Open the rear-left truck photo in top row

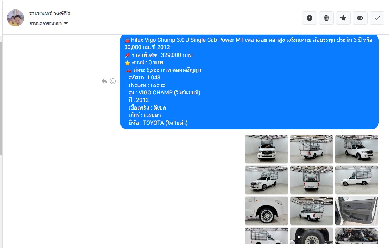point(312,149)
